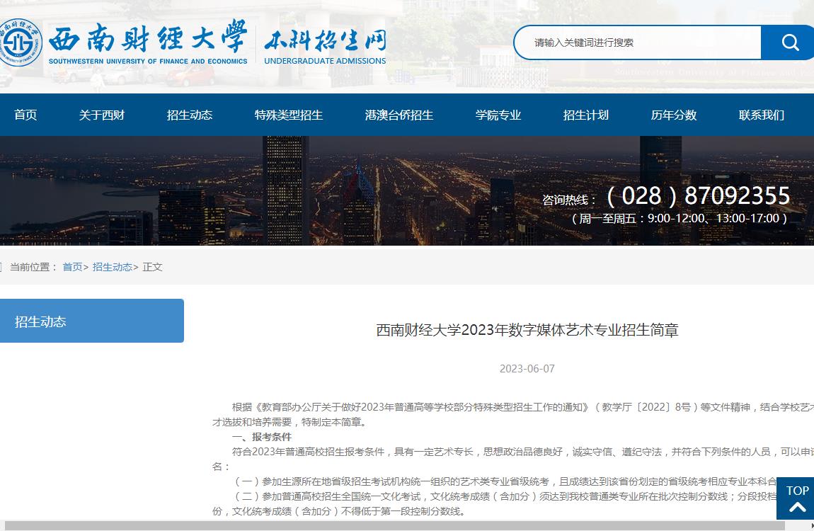This screenshot has height=531, width=814.
Task: Open the 招生计划 navigation item
Action: 585,115
